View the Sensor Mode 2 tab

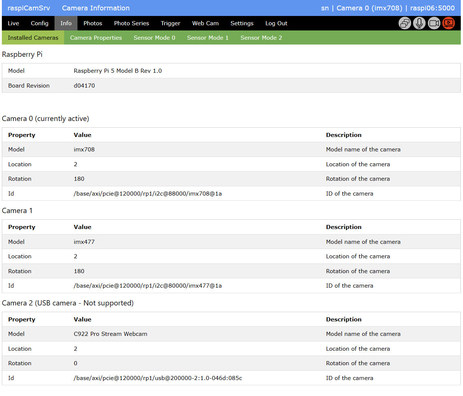coord(261,38)
